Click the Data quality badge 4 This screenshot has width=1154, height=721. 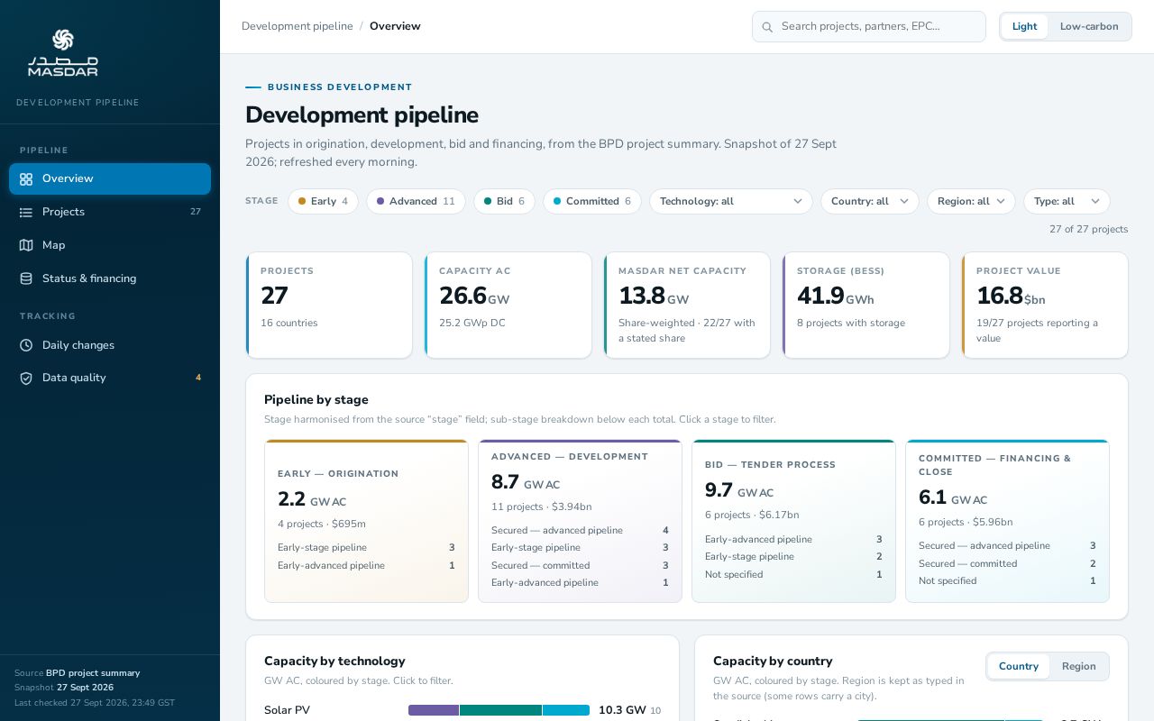(198, 379)
